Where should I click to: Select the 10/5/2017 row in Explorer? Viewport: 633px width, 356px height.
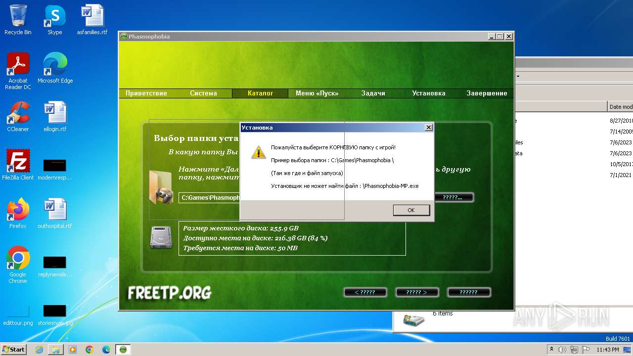click(x=574, y=164)
